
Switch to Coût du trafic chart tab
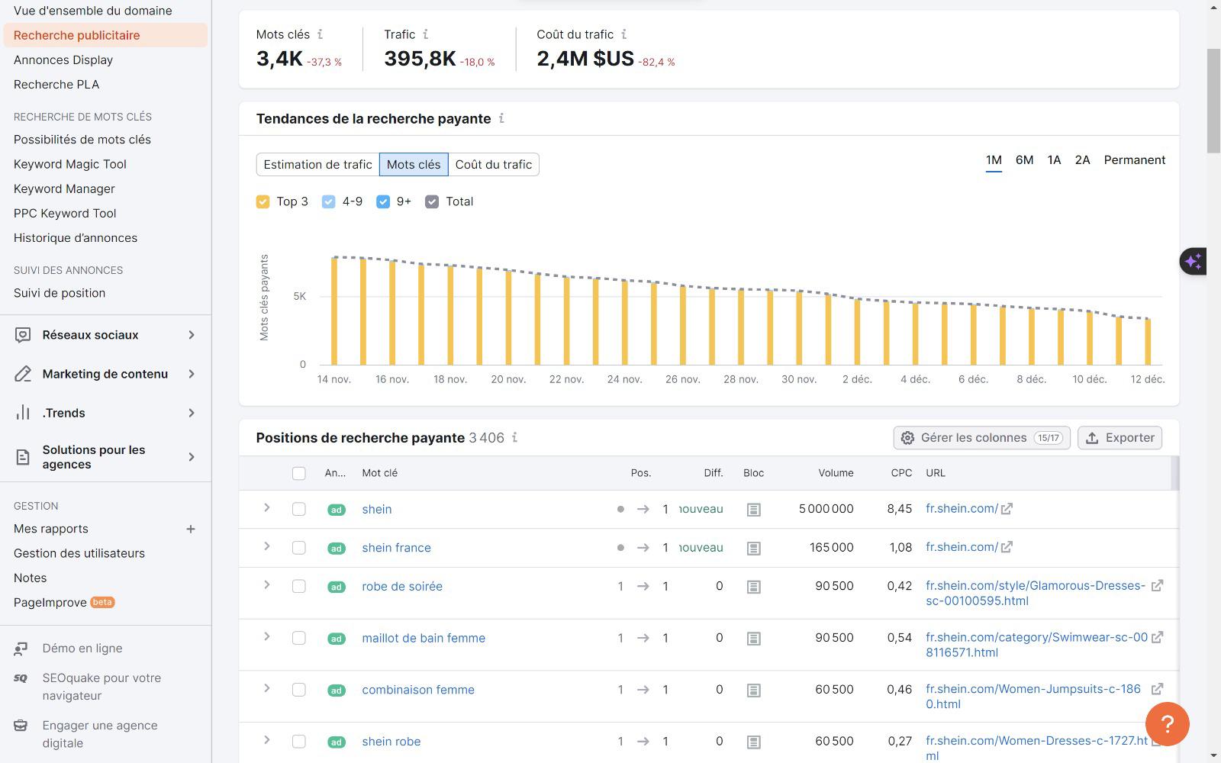(x=494, y=164)
